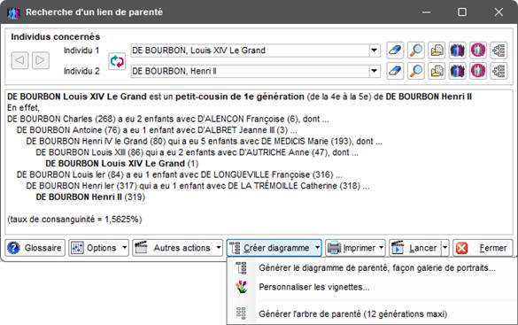
Task: Click the pink circle person icon, Individu 1
Action: 478,50
